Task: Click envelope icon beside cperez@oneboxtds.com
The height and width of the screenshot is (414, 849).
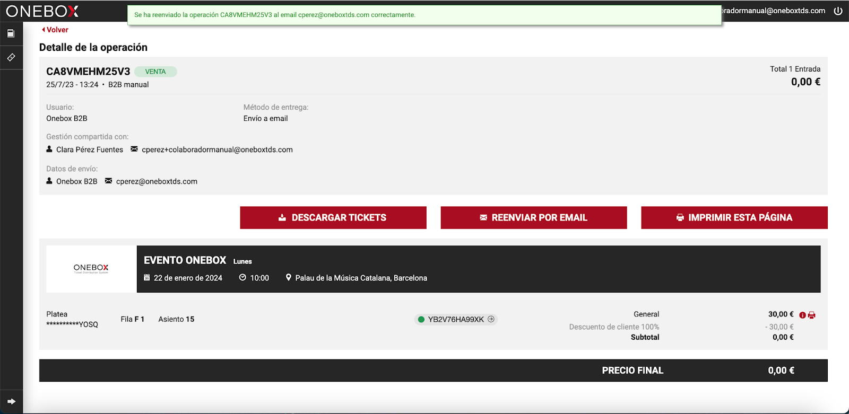Action: [x=109, y=181]
